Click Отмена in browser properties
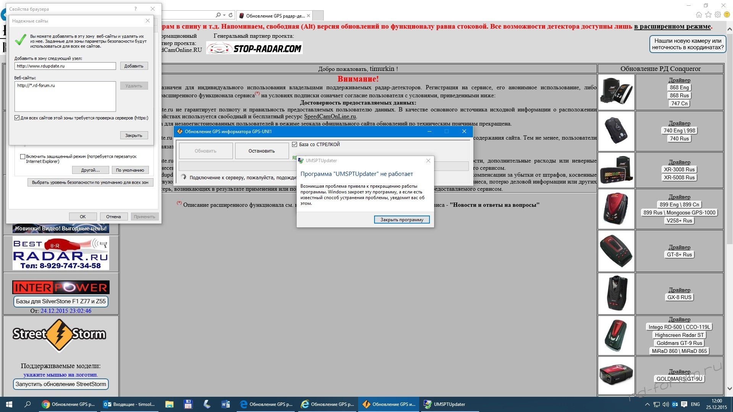 click(113, 216)
